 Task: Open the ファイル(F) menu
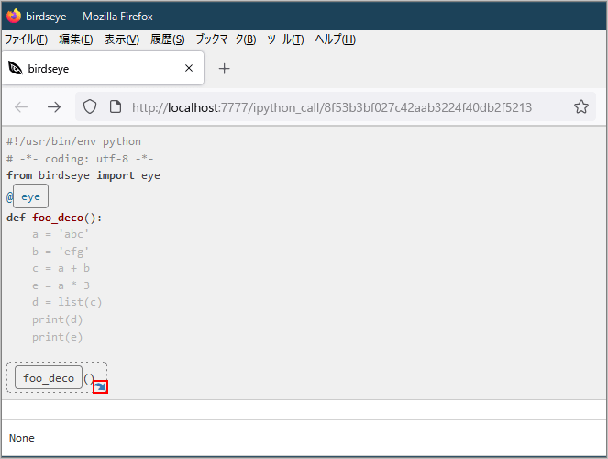(26, 39)
